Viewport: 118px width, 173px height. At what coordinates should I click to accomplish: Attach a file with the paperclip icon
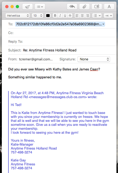pyautogui.click(x=84, y=7)
